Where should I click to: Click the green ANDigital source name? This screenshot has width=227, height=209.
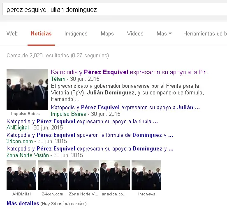[18, 127]
